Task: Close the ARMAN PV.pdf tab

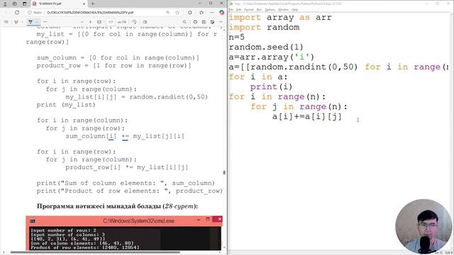Action: [x=84, y=4]
